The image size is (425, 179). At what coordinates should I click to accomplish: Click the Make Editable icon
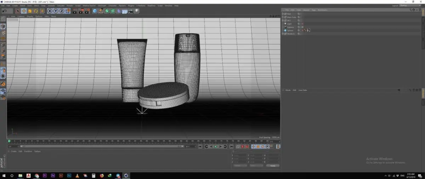point(3,19)
